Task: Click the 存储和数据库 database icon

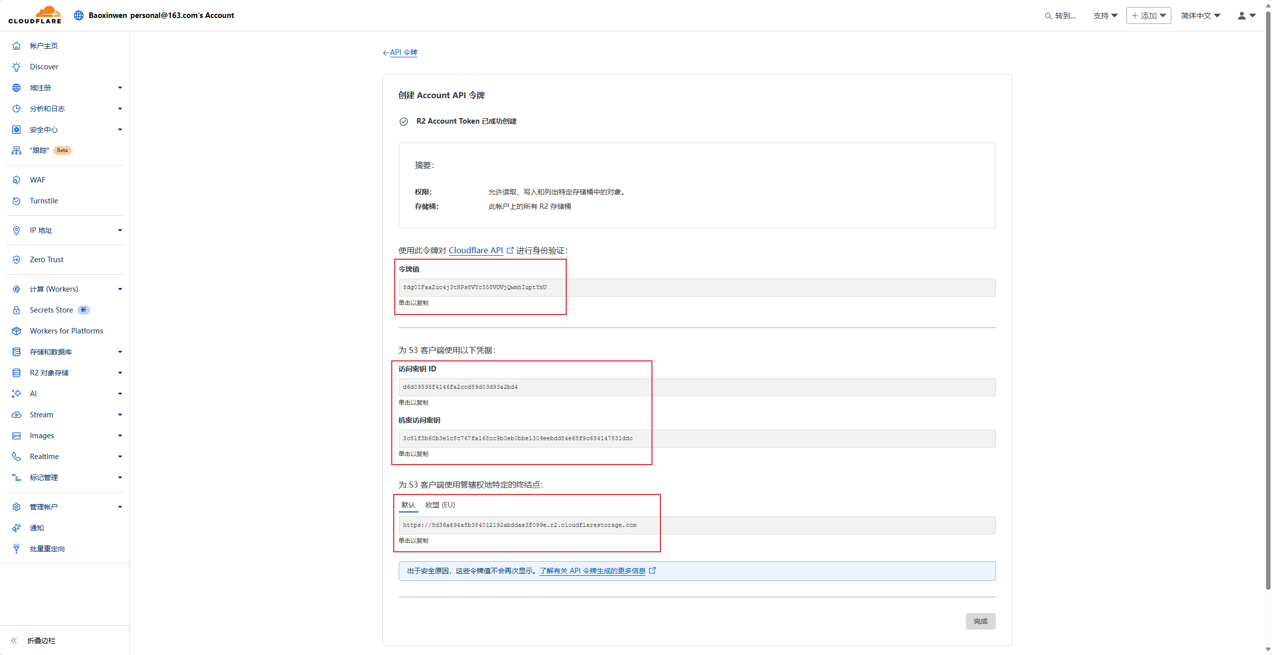Action: coord(16,352)
